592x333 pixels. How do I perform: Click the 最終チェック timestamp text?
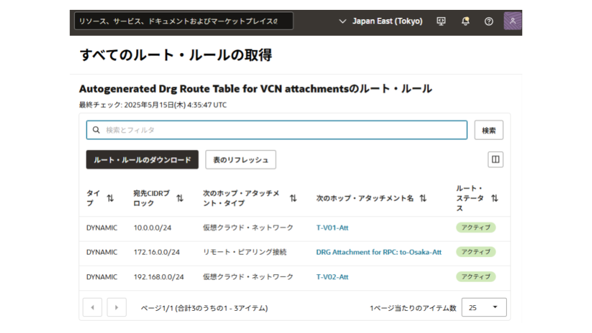tap(153, 105)
